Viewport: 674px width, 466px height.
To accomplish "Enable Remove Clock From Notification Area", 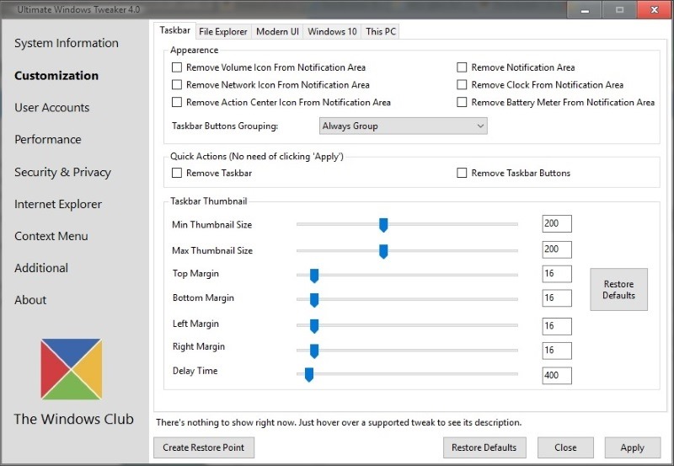I will tap(462, 84).
